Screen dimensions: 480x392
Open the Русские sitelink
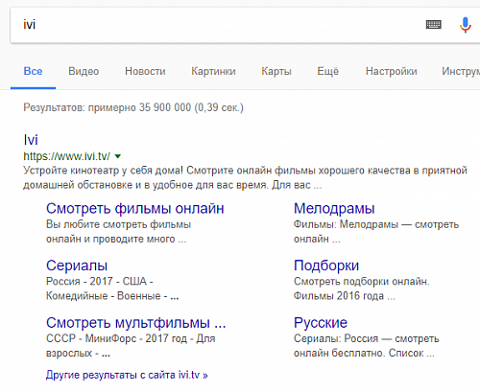(321, 323)
